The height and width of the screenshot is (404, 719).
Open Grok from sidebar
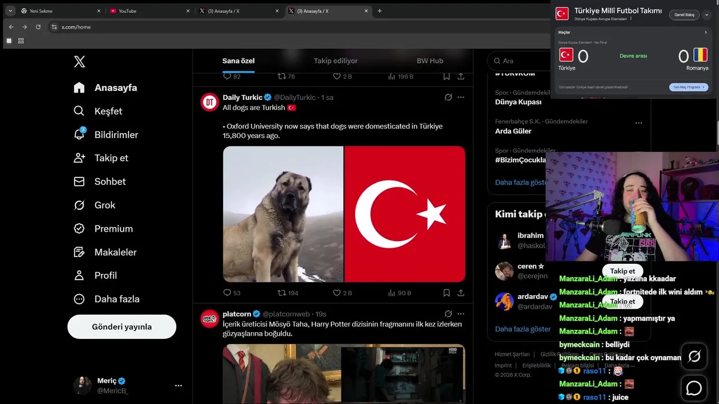coord(94,205)
